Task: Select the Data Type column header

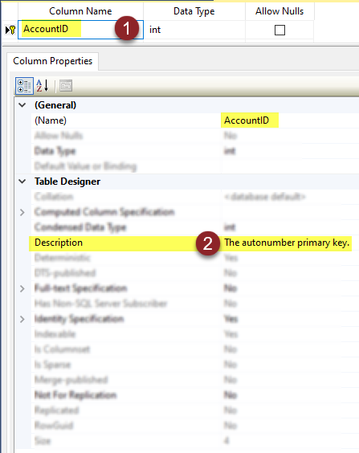Action: coord(194,11)
